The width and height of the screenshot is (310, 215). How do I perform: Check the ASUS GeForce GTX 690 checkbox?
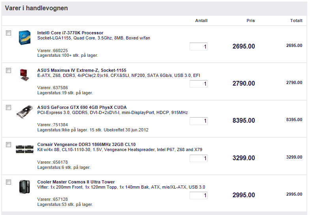(9, 107)
